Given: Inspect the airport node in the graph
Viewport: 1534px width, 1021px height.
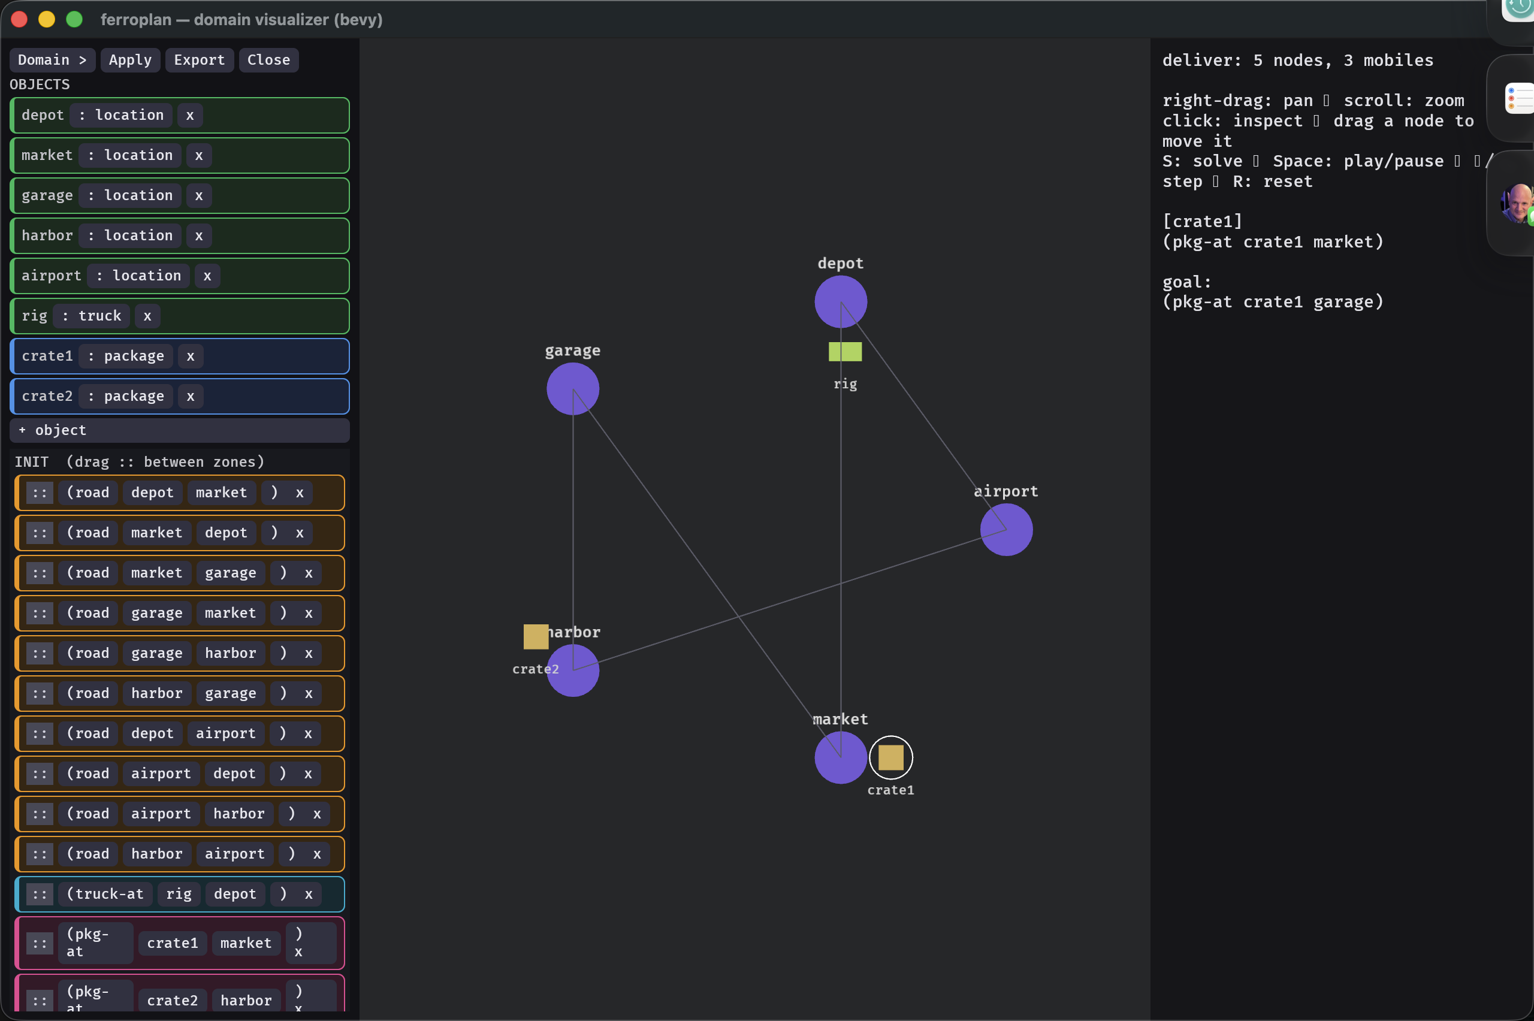Looking at the screenshot, I should (1006, 530).
